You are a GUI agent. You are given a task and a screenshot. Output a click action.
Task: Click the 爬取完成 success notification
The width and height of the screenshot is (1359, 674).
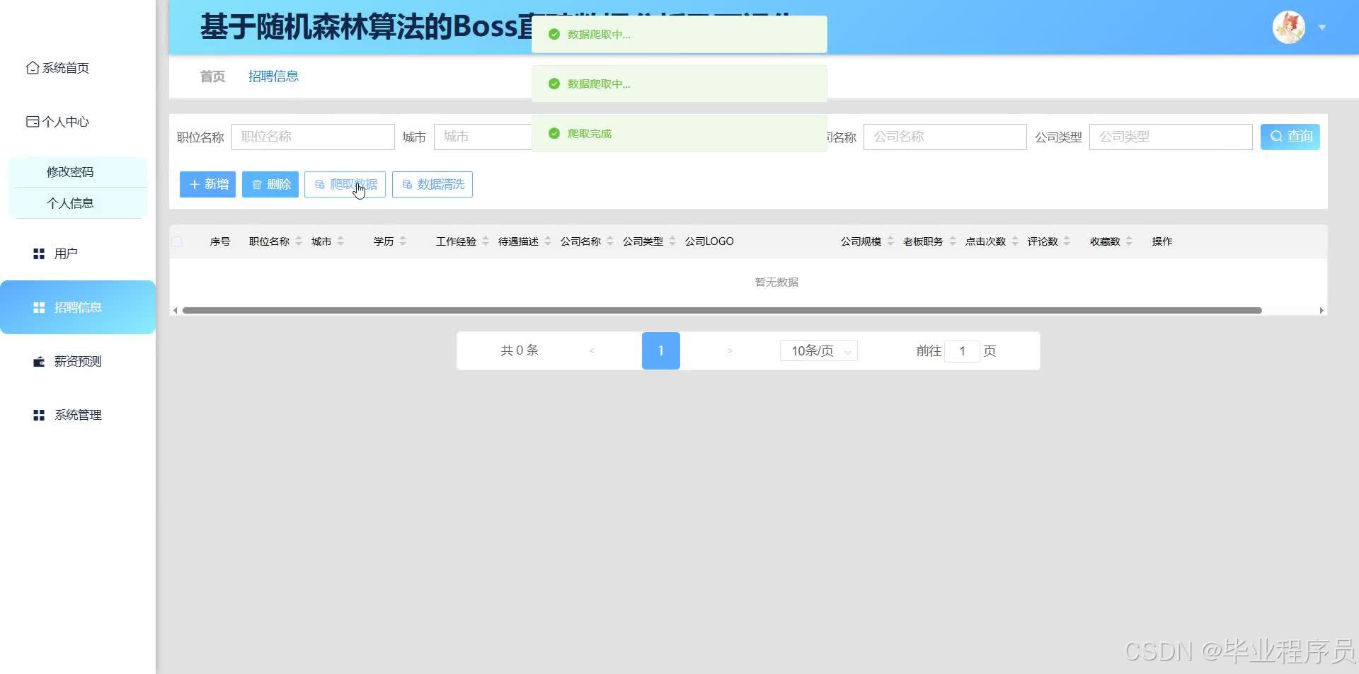coord(679,134)
